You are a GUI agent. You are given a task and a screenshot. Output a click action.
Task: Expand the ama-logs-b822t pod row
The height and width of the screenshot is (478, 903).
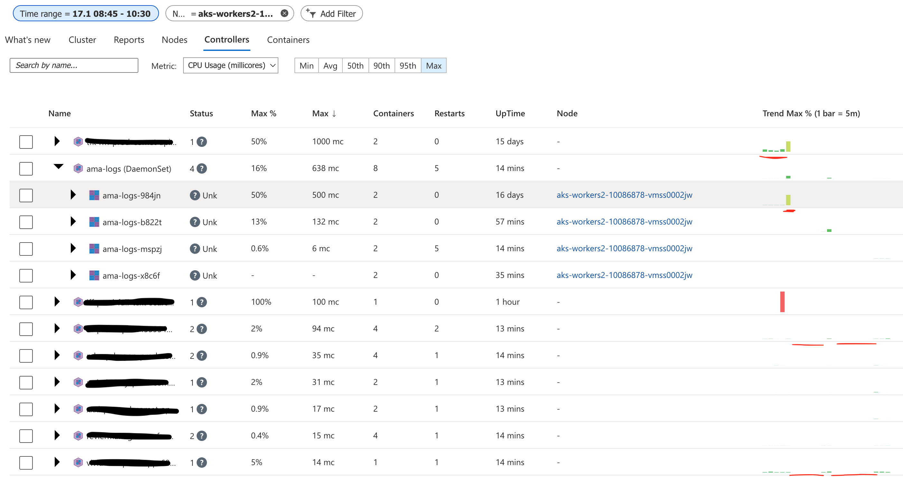pyautogui.click(x=73, y=222)
